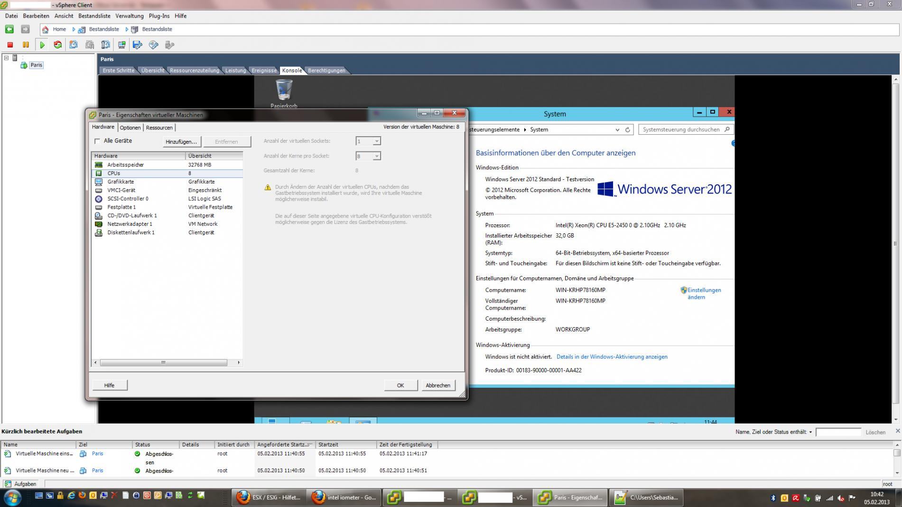The image size is (902, 507).
Task: Open the Anzahl der virtuellen Sockets dropdown
Action: [377, 141]
